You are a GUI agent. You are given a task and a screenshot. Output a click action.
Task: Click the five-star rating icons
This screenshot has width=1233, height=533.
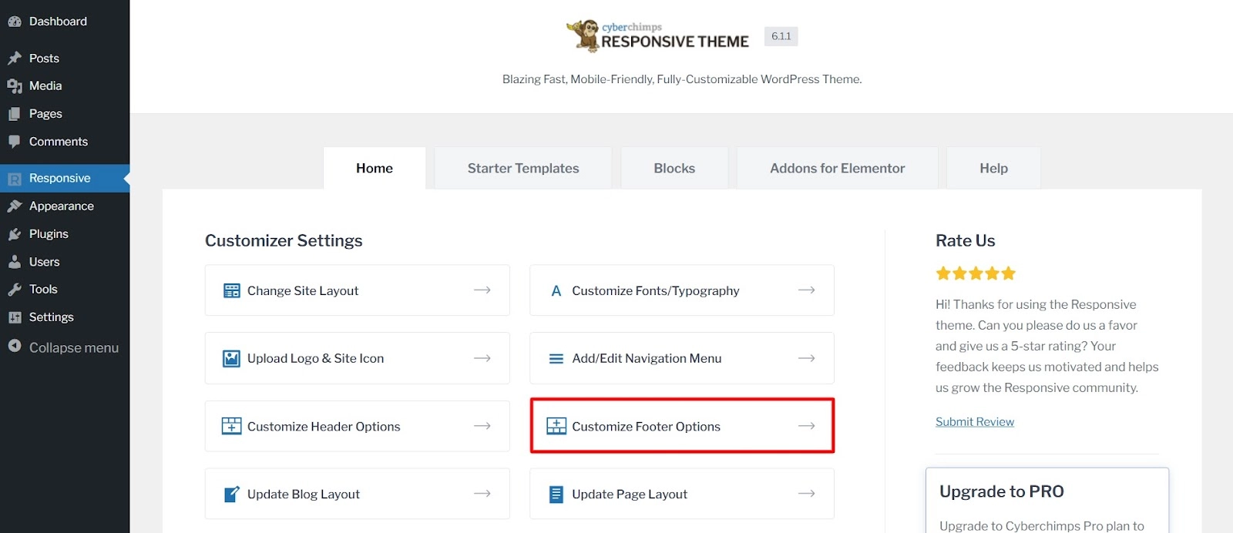976,273
